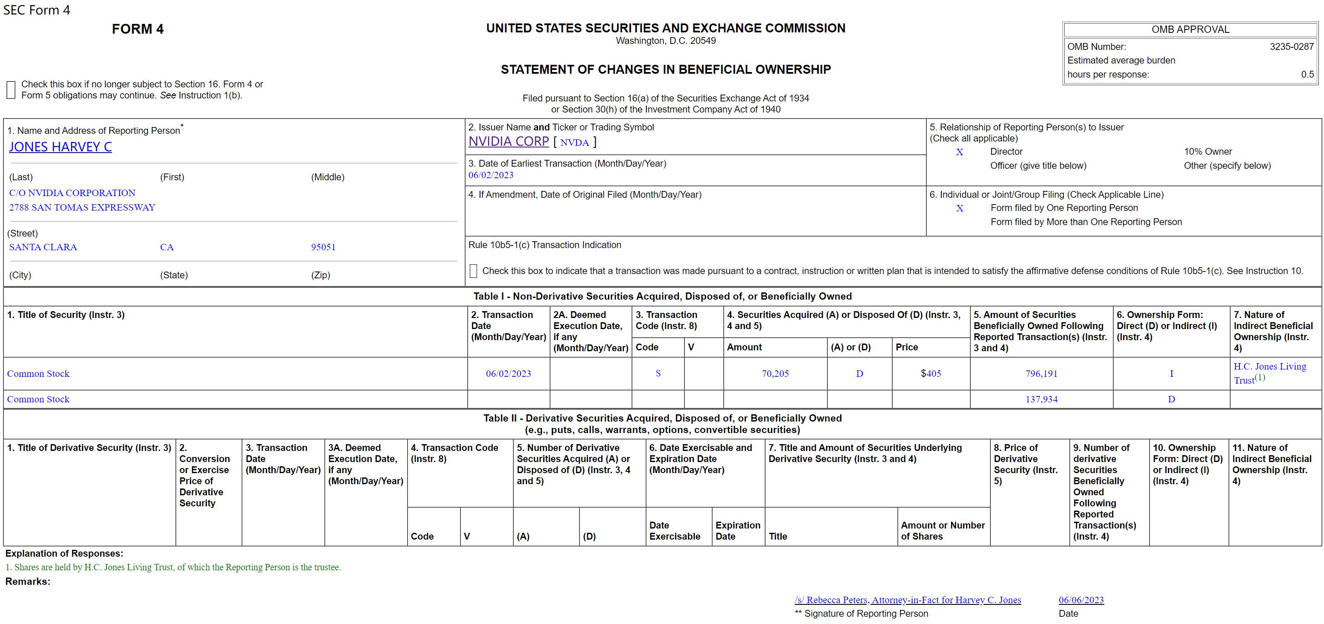Screen dimensions: 1324x624
Task: Click the C/O NVIDIA CORPORATION address line
Action: click(73, 193)
